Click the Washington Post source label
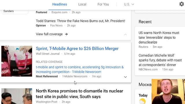 tap(47, 102)
